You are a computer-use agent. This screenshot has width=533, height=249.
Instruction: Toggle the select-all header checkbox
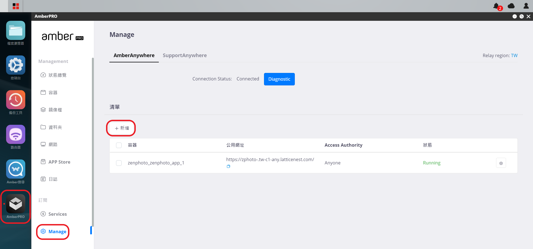119,145
